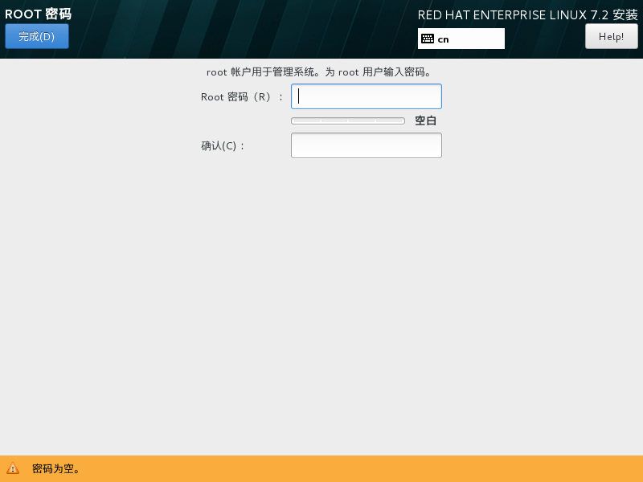The image size is (643, 482).
Task: Click the 确认(C) field label
Action: [x=223, y=146]
